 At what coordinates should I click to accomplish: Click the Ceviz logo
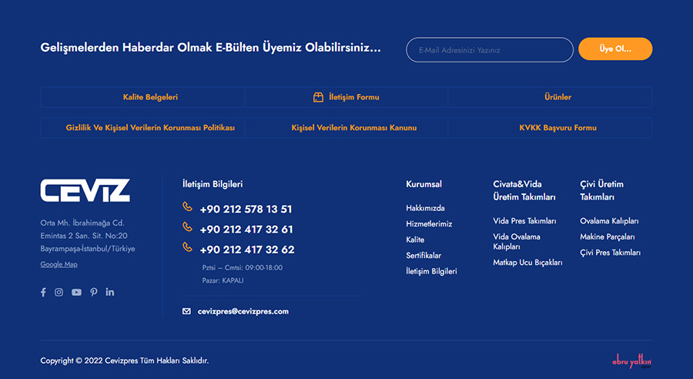[85, 190]
